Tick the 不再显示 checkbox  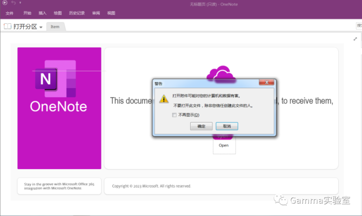pos(174,115)
